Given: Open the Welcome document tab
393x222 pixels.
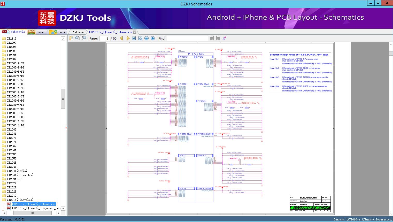Looking at the screenshot, I should (78, 32).
